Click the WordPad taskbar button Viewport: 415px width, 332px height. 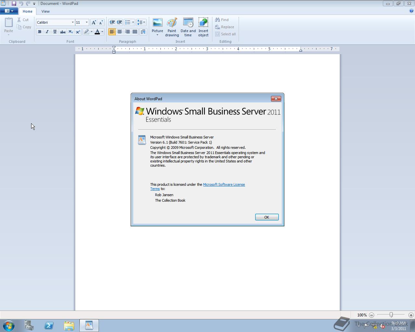point(89,326)
